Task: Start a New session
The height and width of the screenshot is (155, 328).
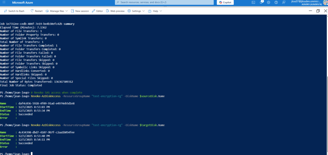Action: point(80,11)
